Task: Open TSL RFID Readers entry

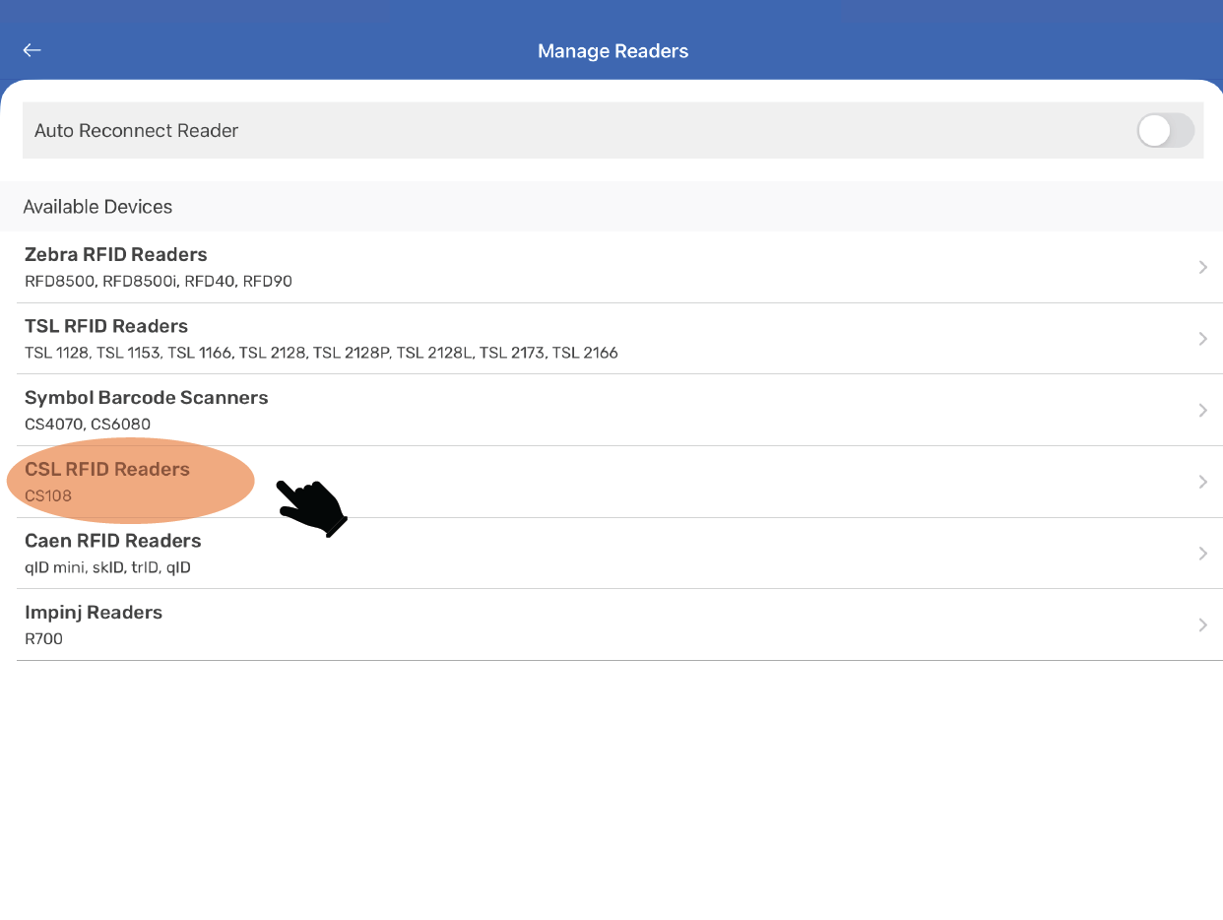Action: (106, 326)
